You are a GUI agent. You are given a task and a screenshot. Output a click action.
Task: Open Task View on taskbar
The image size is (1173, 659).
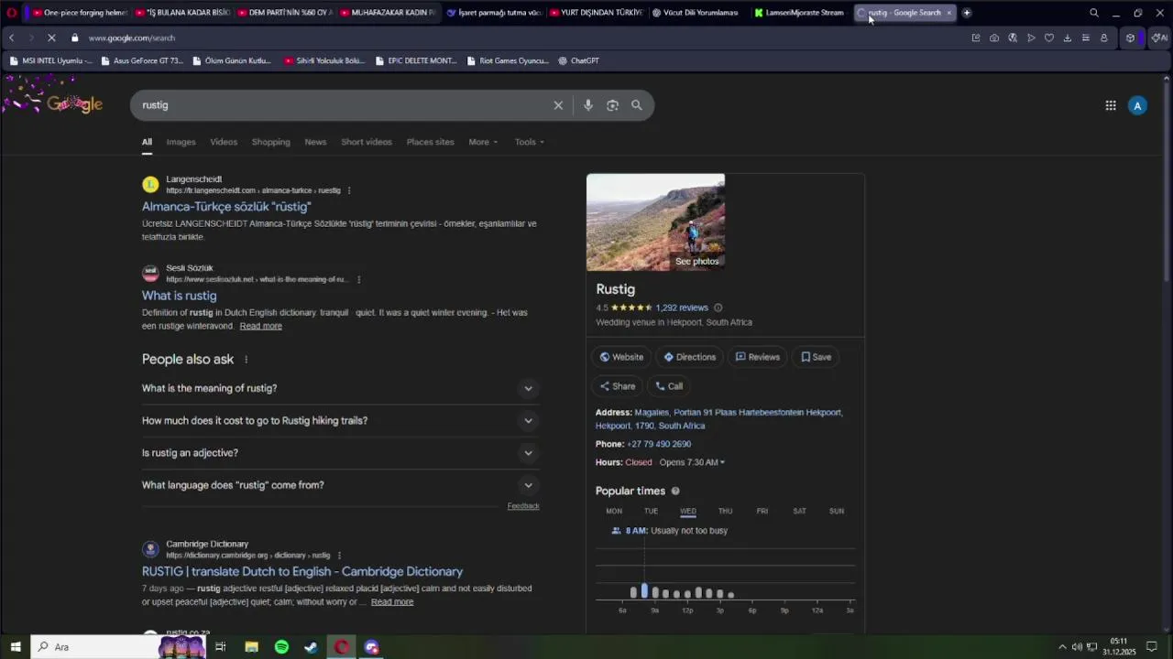point(221,647)
